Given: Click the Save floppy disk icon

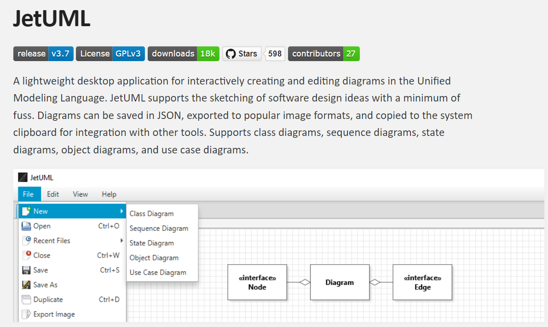Looking at the screenshot, I should click(26, 270).
